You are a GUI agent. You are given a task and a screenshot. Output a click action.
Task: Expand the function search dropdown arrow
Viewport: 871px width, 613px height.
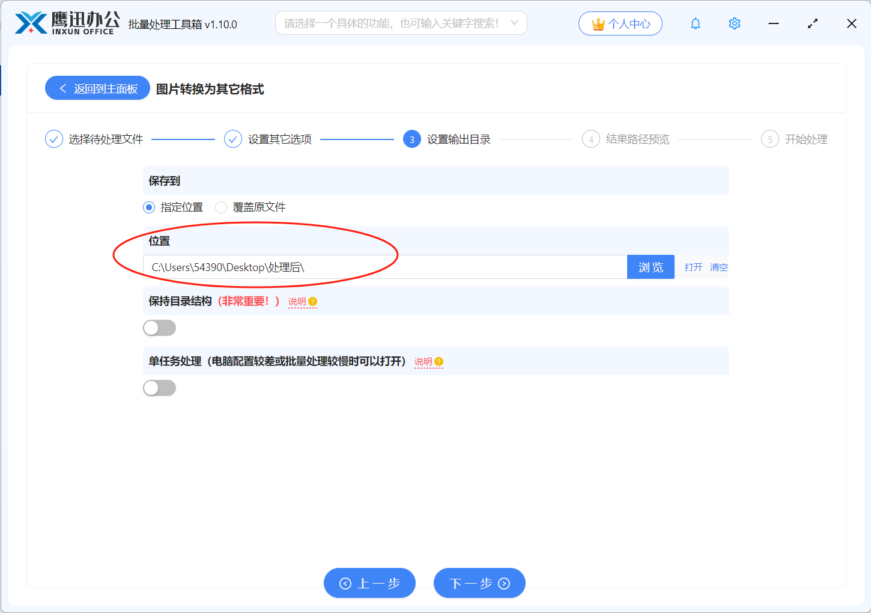point(514,23)
